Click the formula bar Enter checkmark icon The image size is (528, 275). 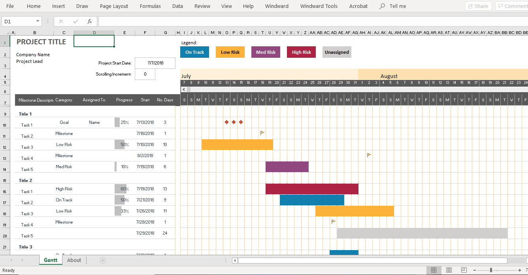[75, 21]
